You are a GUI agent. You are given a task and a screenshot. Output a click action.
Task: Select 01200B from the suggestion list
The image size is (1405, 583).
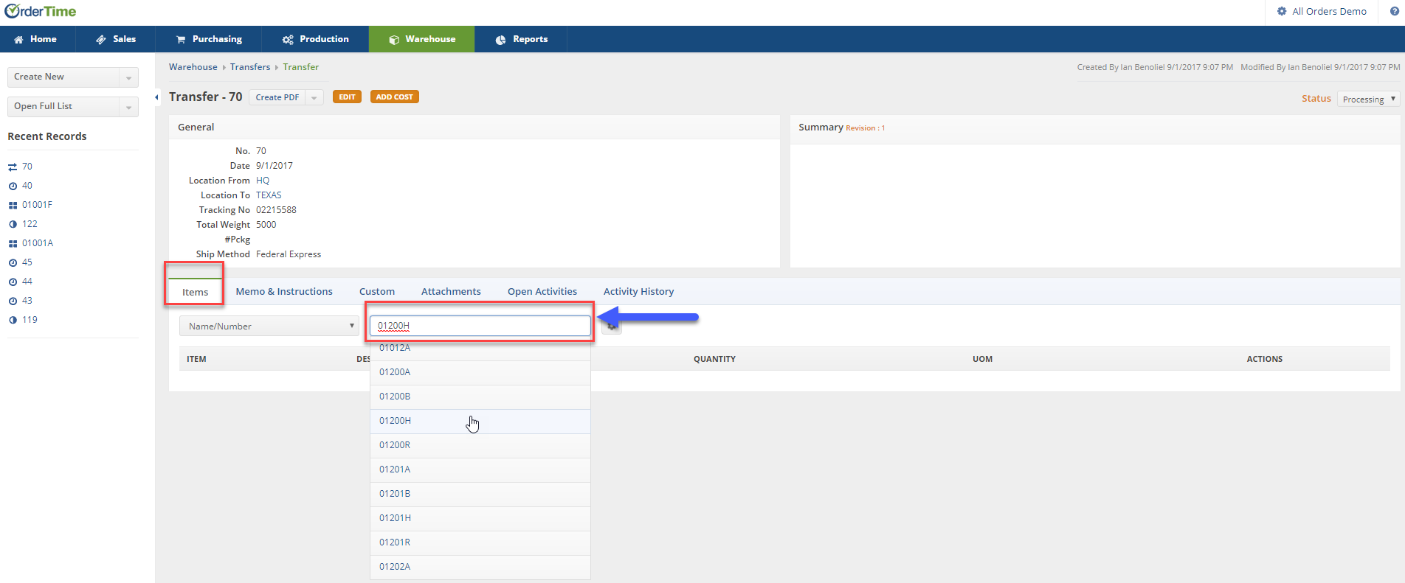480,397
